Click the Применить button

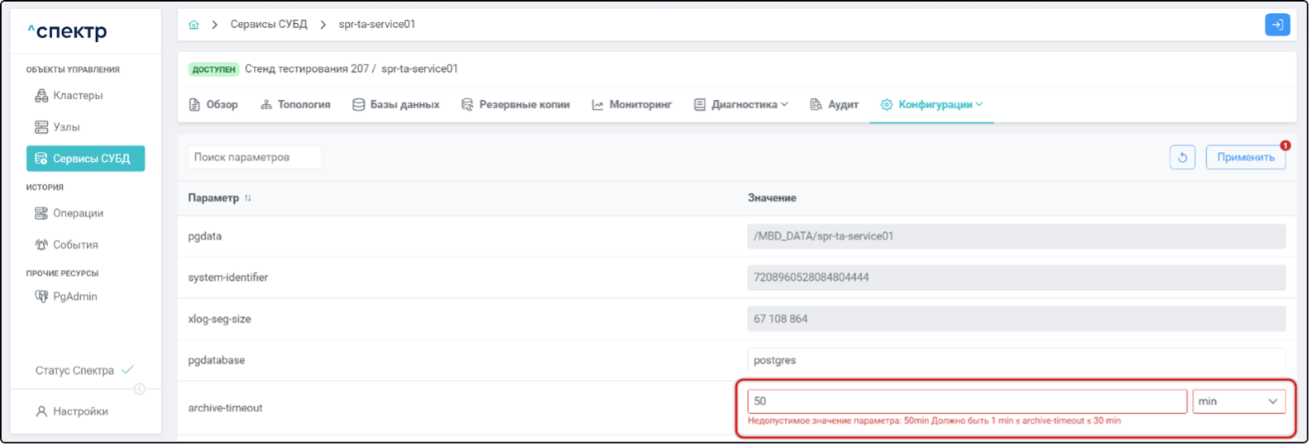[1245, 157]
